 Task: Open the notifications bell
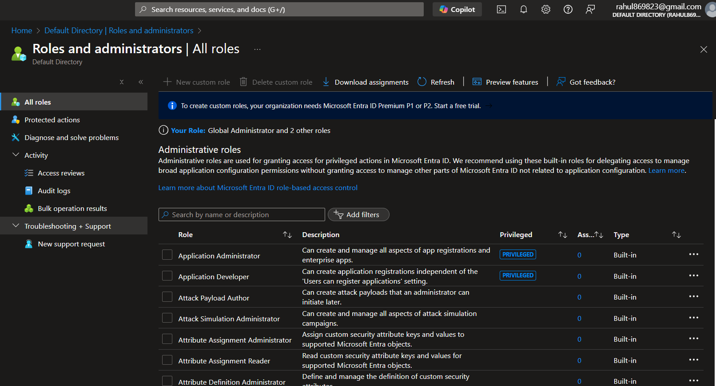524,9
